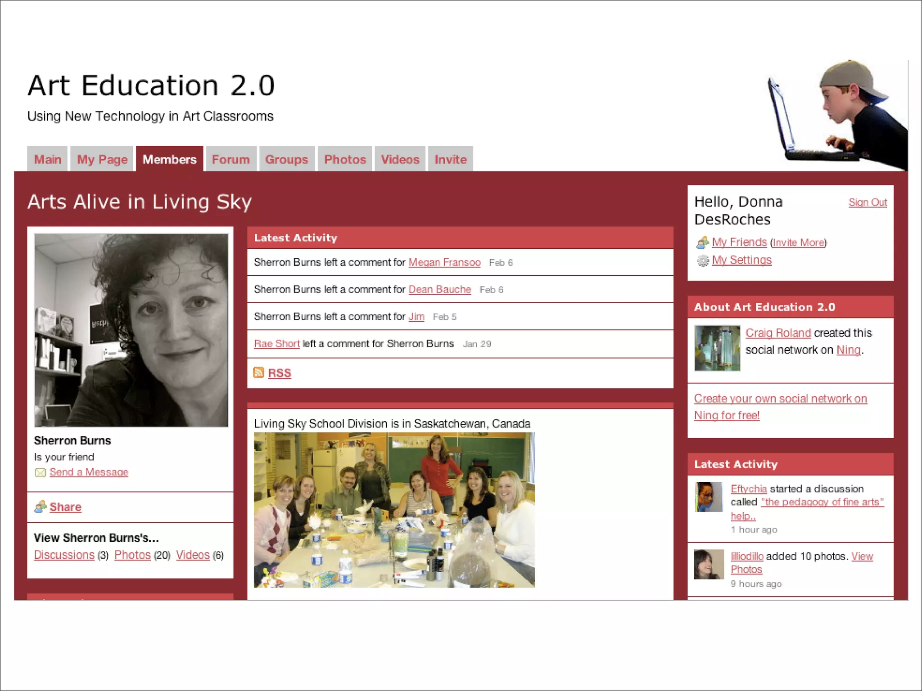This screenshot has height=691, width=922.
Task: Click the RSS feed icon
Action: (258, 372)
